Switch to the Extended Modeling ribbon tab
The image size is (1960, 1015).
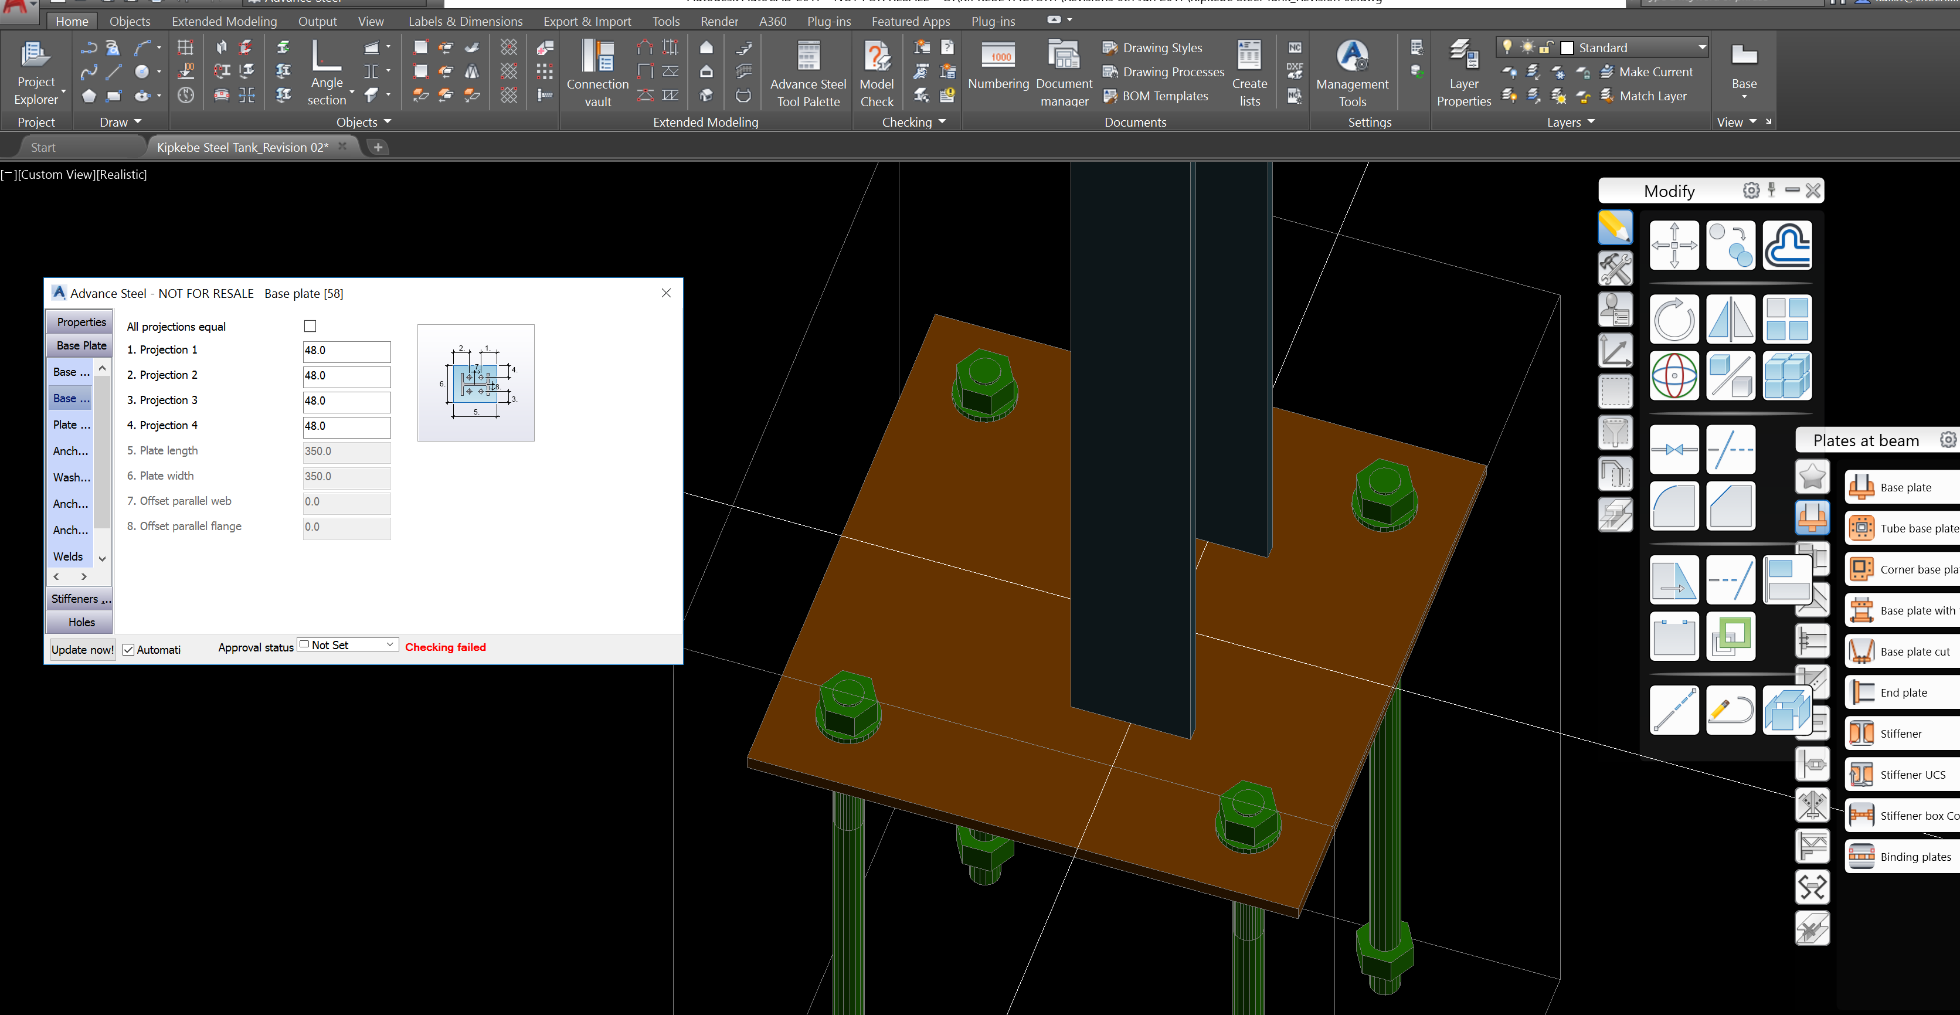coord(224,21)
